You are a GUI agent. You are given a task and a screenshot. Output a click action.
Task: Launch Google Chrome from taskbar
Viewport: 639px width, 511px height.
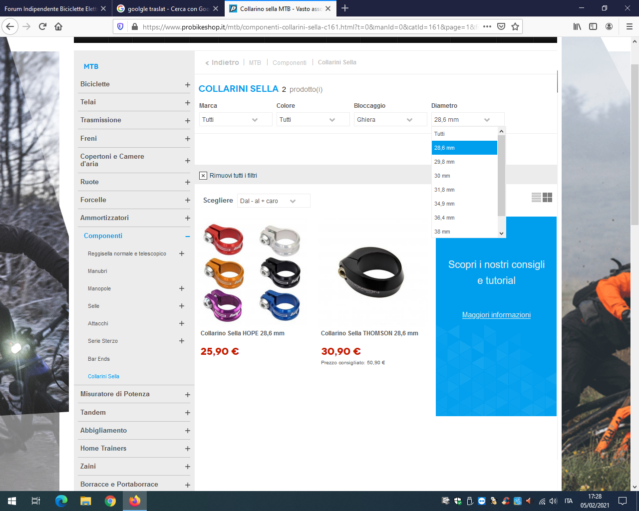coord(110,501)
